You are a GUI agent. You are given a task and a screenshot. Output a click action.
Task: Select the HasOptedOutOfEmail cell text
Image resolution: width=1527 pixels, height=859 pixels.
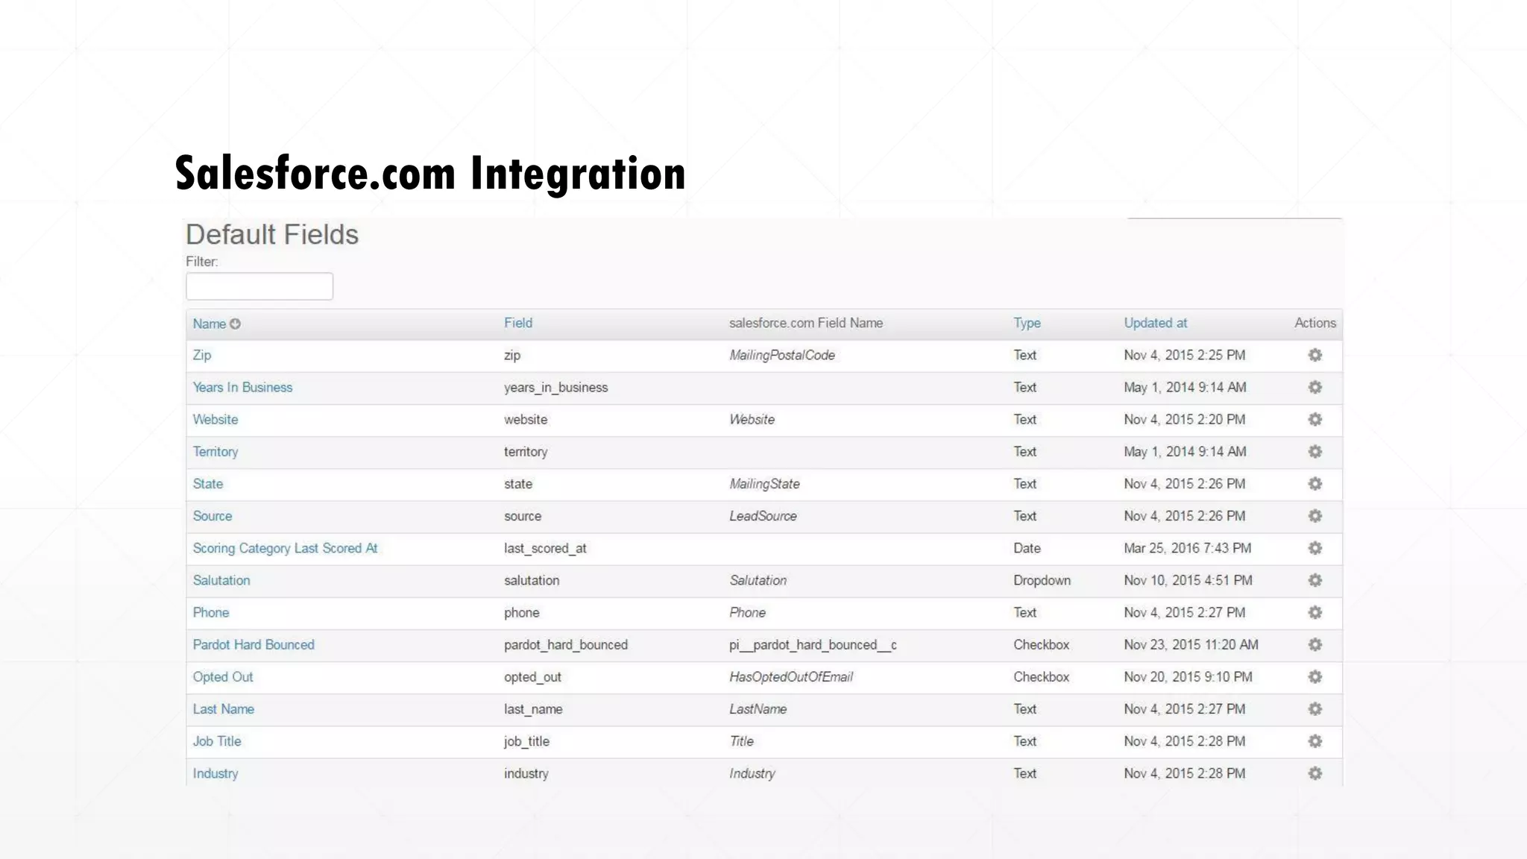point(791,677)
